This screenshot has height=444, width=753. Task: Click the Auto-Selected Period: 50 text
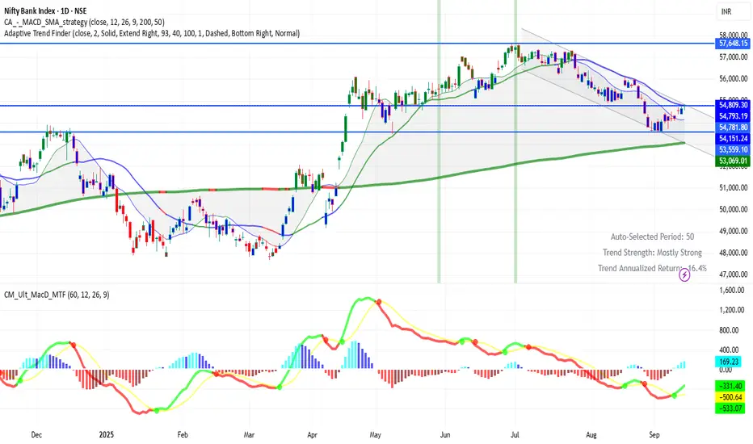pyautogui.click(x=652, y=237)
